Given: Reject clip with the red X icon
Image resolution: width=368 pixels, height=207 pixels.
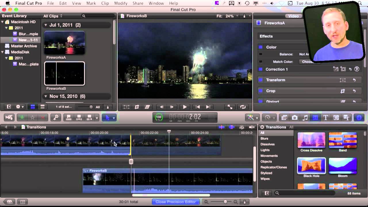Looking at the screenshot, I should click(x=43, y=117).
